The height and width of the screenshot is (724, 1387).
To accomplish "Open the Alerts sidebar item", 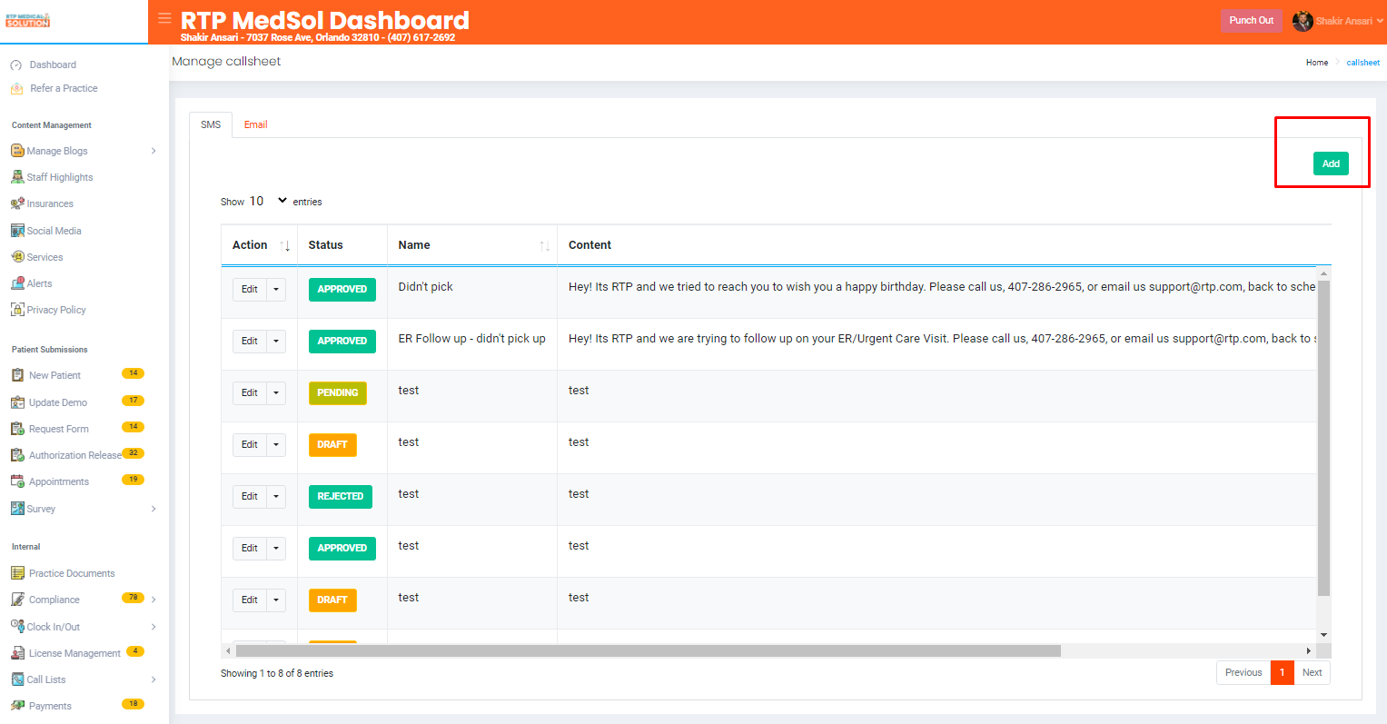I will point(39,283).
